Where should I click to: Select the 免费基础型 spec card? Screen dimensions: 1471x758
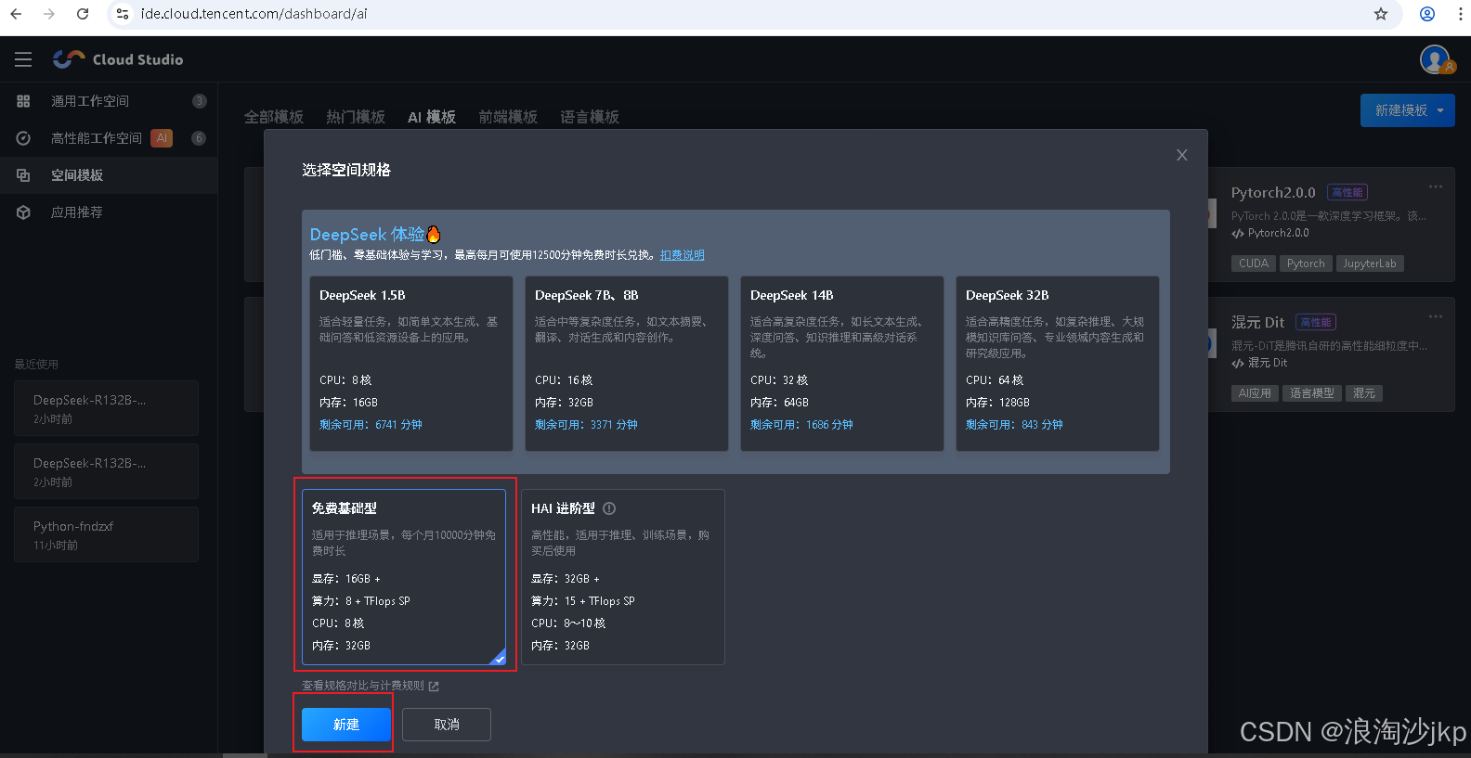pos(404,577)
